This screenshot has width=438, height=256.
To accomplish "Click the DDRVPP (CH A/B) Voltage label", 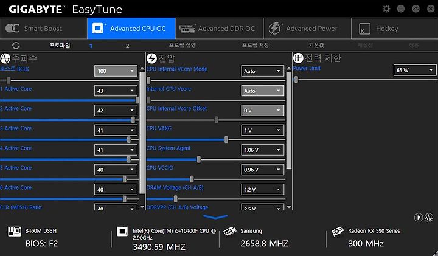I will click(x=178, y=207).
